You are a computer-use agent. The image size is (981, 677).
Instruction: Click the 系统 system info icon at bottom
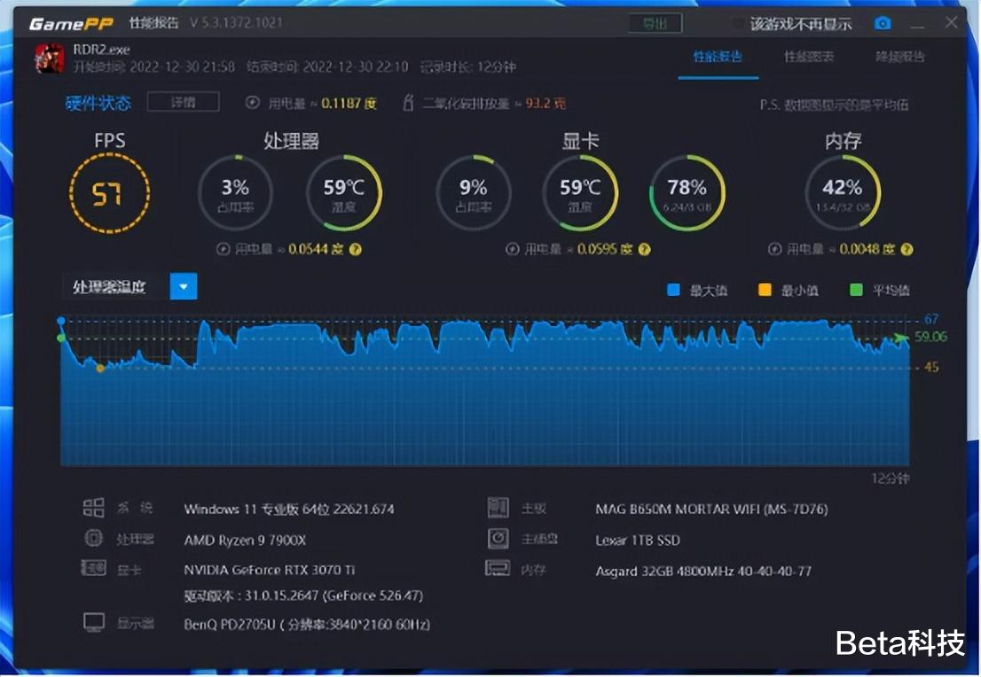[94, 507]
